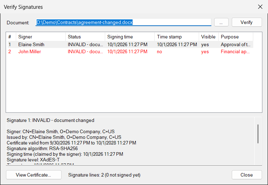
Task: Click 'Signature 1: INVALID - document changed' line
Action: click(x=50, y=120)
